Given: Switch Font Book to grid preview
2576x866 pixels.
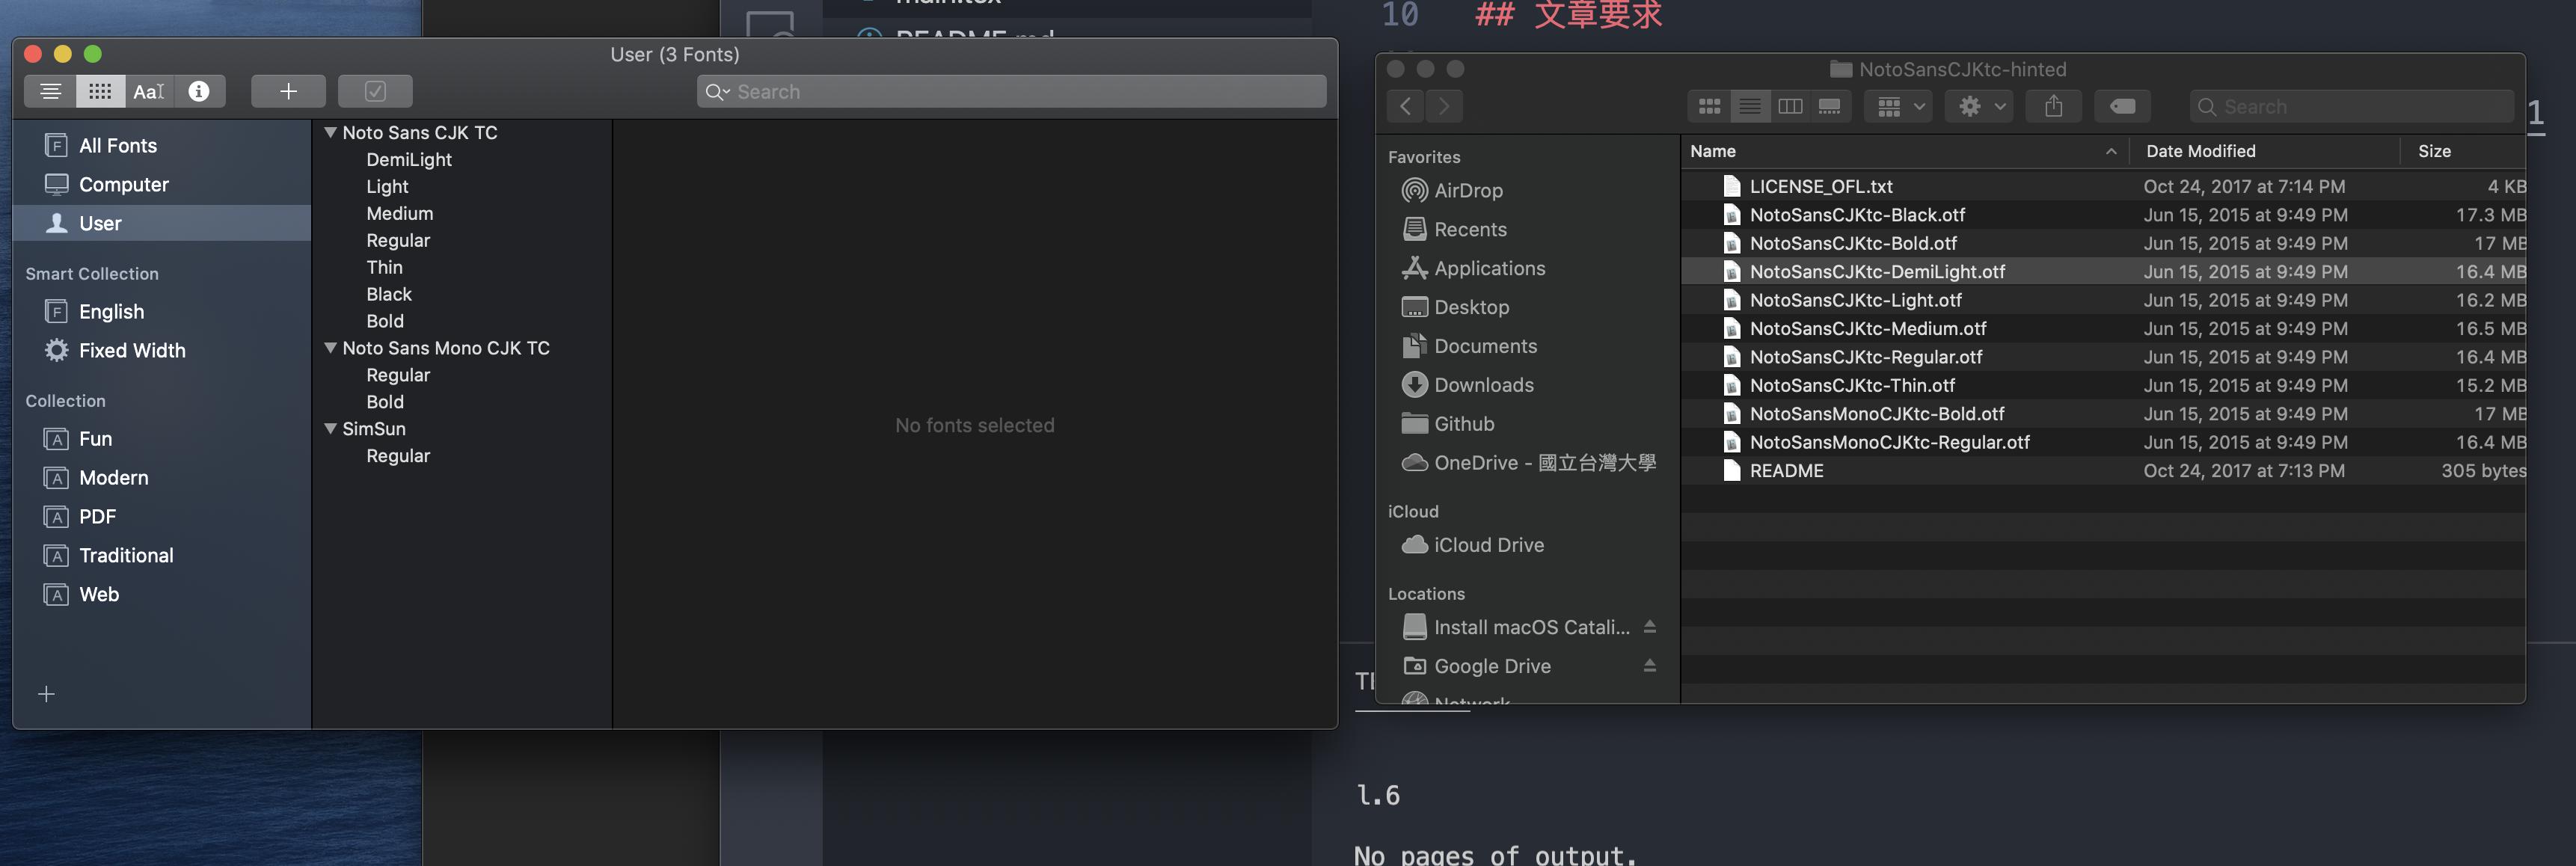Looking at the screenshot, I should coord(100,91).
